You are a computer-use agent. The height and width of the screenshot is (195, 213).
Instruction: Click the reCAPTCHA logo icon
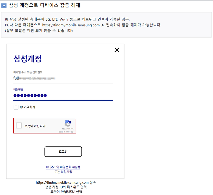click(x=68, y=123)
